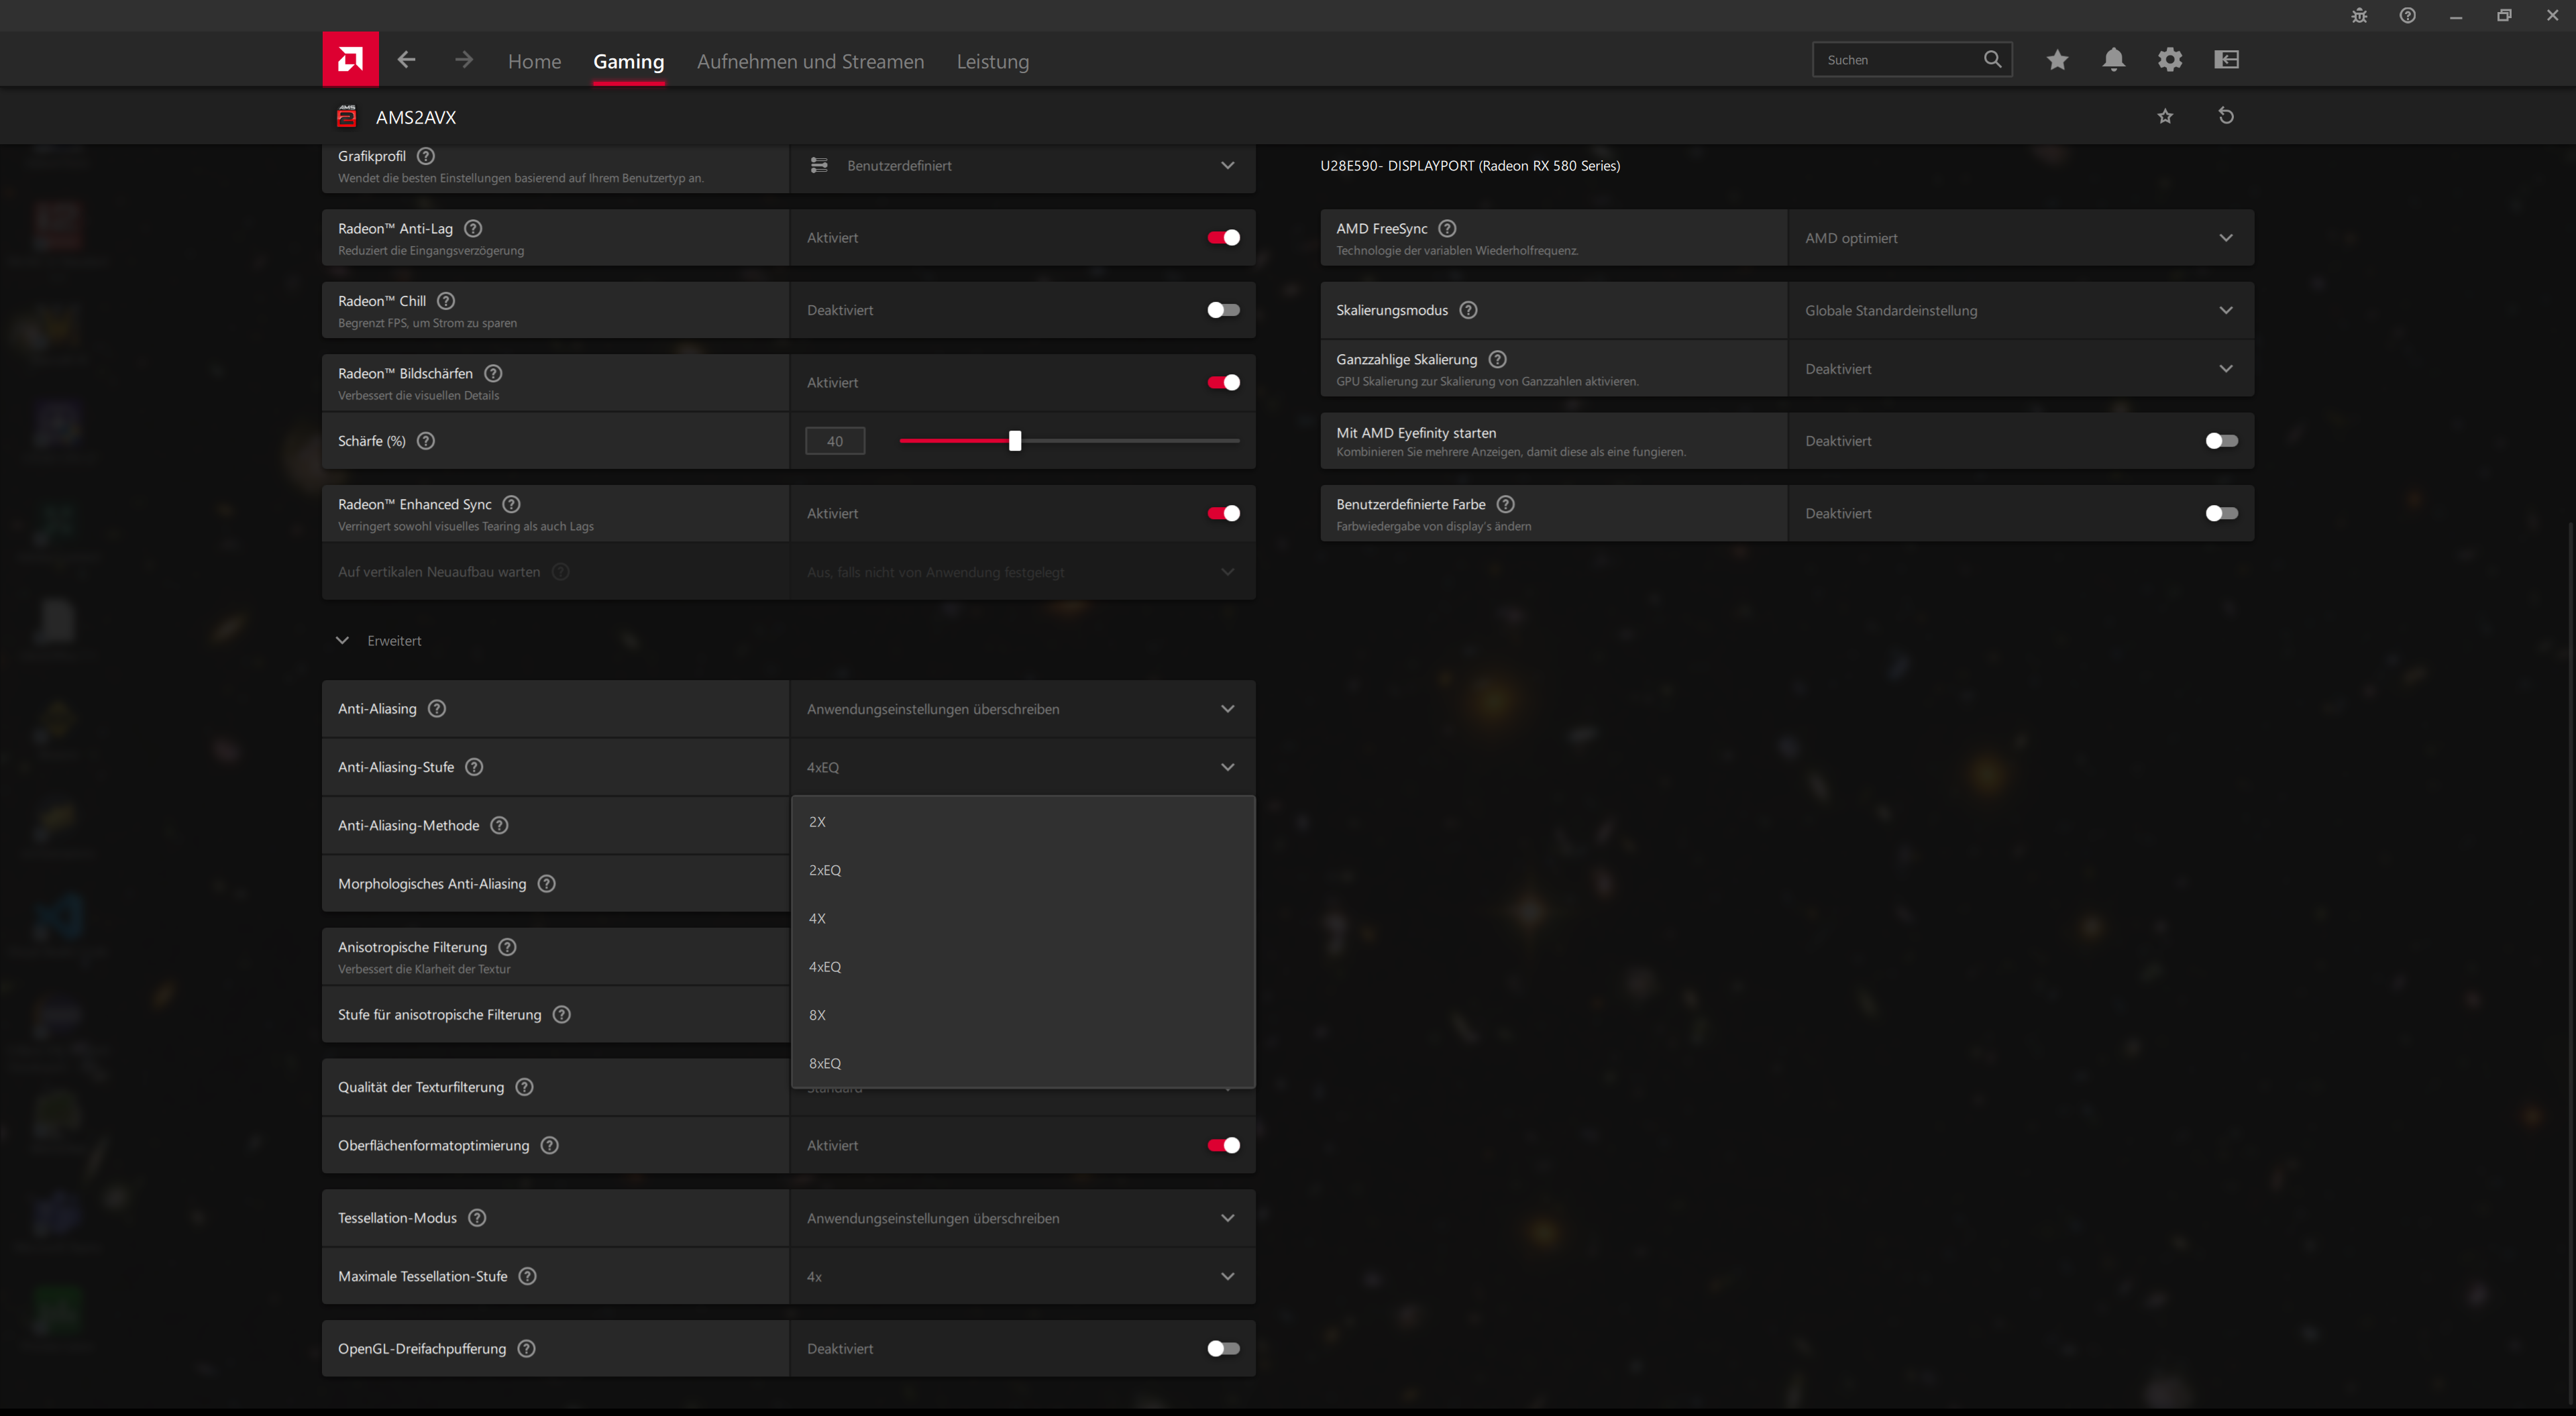Image resolution: width=2576 pixels, height=1416 pixels.
Task: Click the Schärfe value field showing 40
Action: [x=835, y=441]
